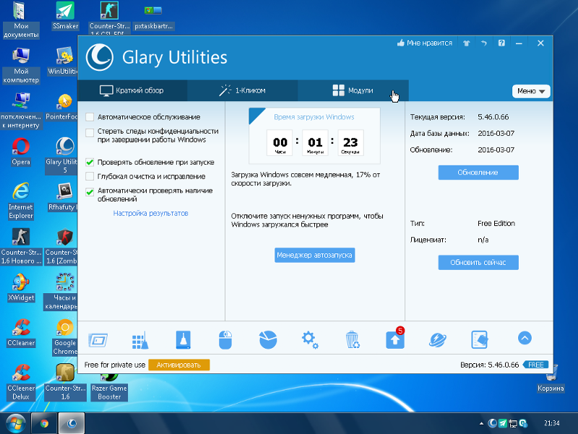Select the Часы и календарь desktop icon
Image resolution: width=578 pixels, height=434 pixels.
pyautogui.click(x=61, y=292)
